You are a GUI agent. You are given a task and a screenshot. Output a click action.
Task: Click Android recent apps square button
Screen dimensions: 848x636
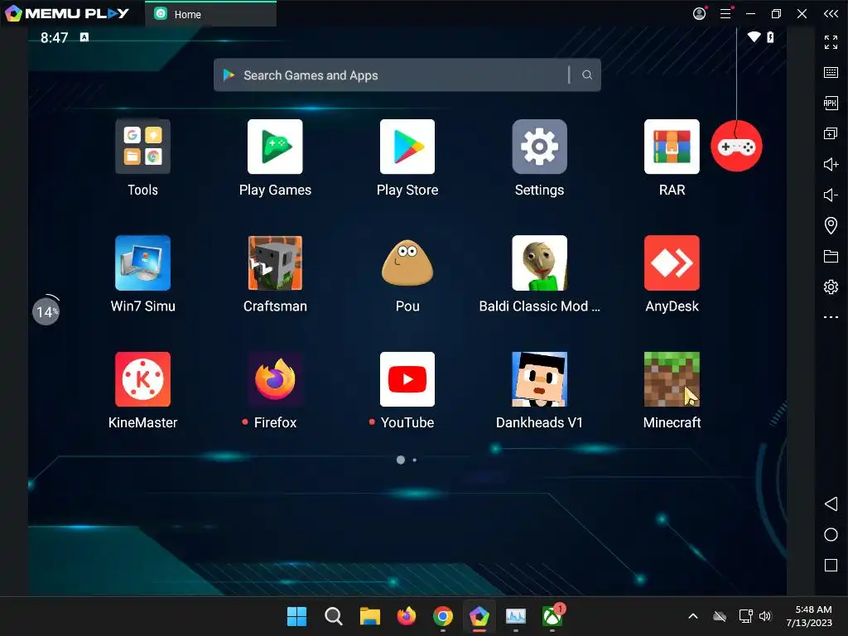click(831, 565)
